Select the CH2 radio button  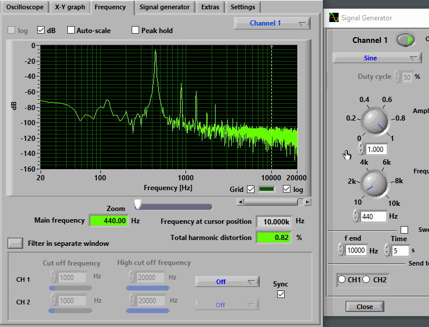[366, 279]
